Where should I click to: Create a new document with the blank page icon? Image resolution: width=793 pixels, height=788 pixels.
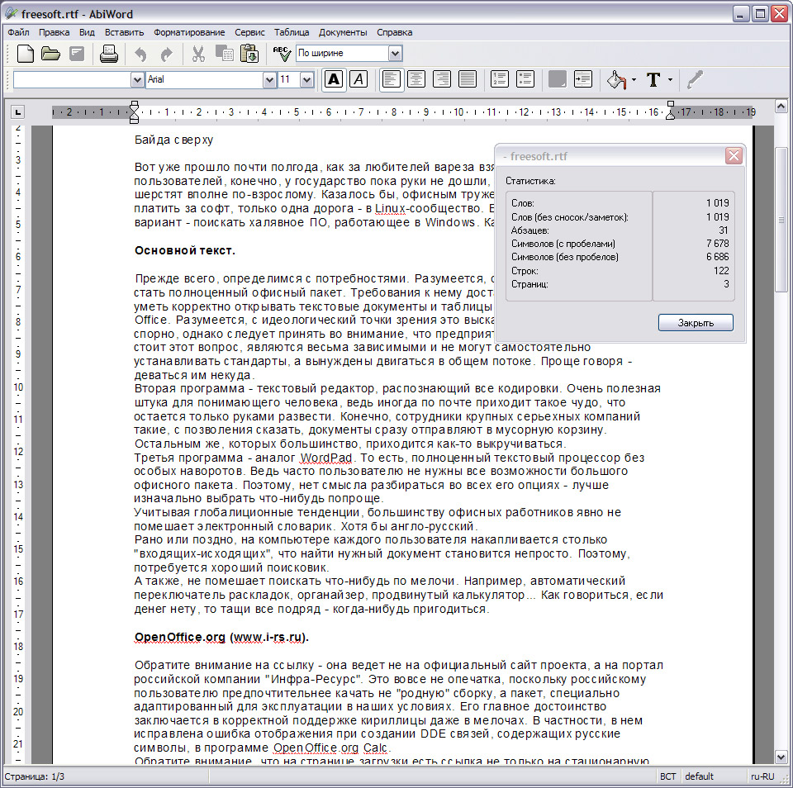click(26, 54)
